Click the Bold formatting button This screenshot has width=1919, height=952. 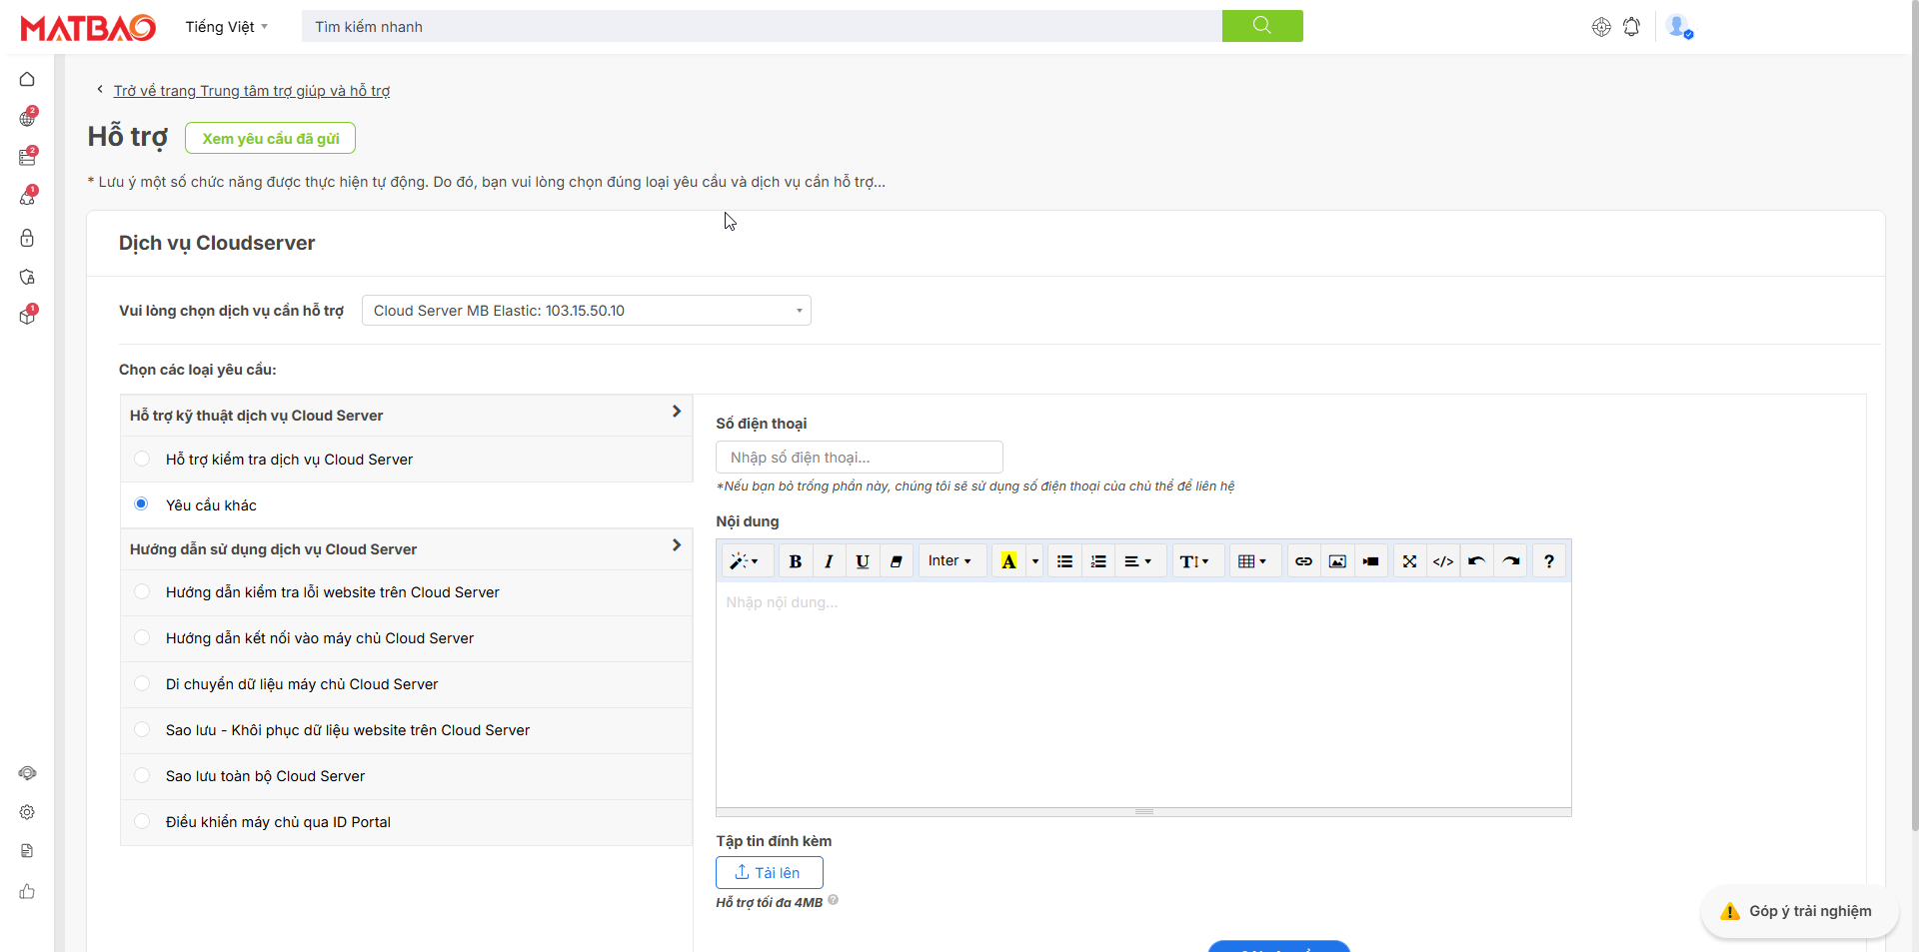coord(795,561)
